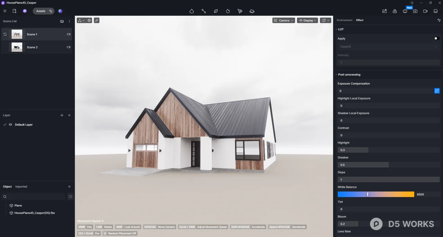
Task: Click the Exposure Compensation slider
Action: [x=385, y=91]
